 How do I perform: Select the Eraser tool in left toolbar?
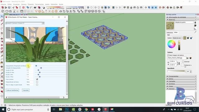2,20
